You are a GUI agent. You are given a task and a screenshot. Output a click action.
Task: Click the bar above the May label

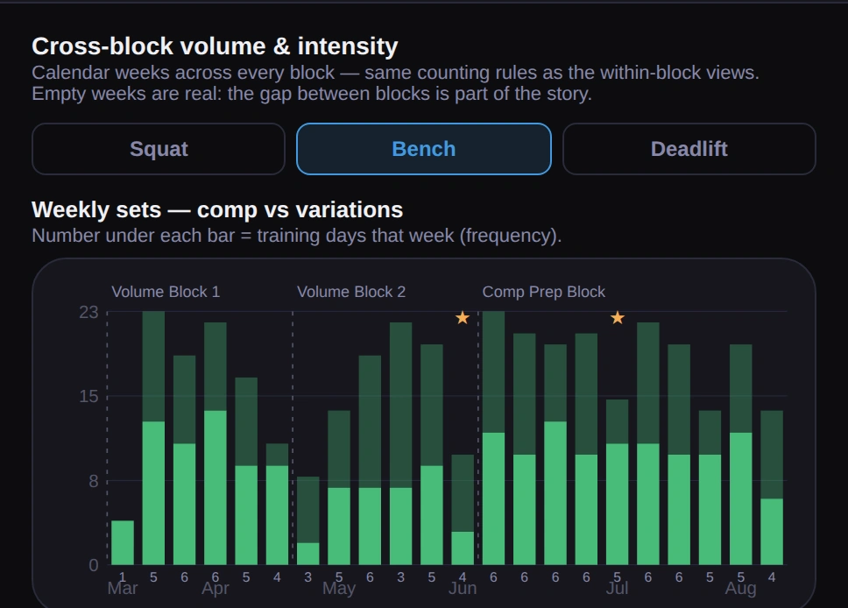click(x=339, y=487)
